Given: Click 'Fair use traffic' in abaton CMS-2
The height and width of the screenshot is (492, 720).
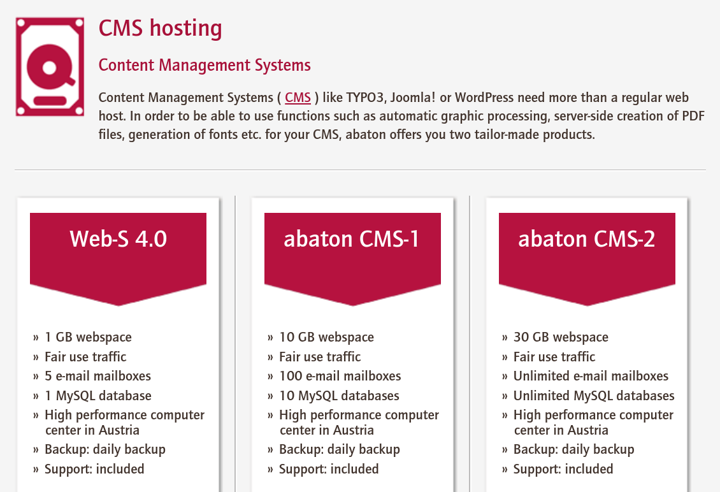Looking at the screenshot, I should (554, 357).
